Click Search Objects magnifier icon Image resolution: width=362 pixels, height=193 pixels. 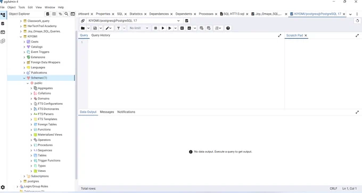click(66, 14)
